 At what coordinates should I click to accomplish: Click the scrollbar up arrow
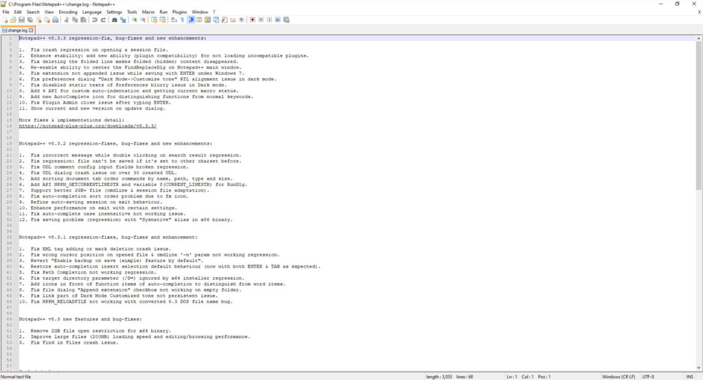(698, 38)
